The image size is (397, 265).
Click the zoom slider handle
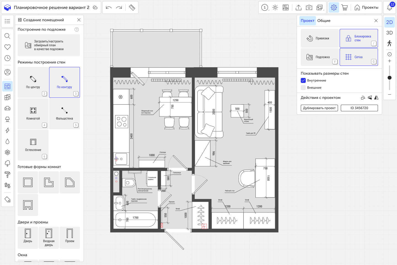point(390,78)
